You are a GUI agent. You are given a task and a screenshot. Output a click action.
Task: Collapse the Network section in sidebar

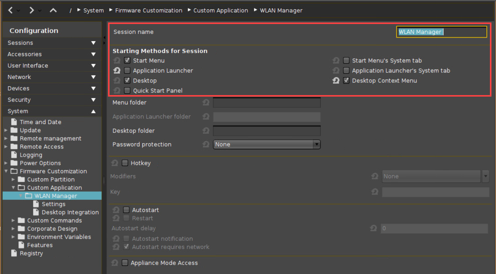[x=93, y=77]
